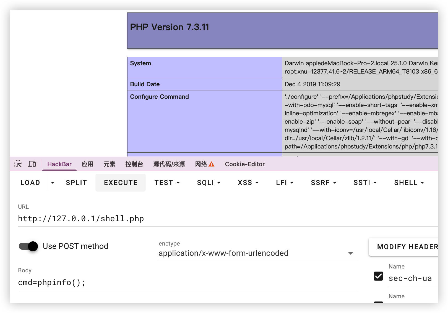Viewport: 448px width, 313px height.
Task: Expand the SSTI payload menu
Action: [x=365, y=183]
